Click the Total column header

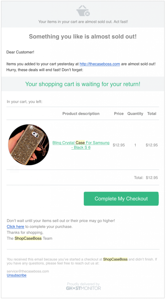tap(152, 114)
